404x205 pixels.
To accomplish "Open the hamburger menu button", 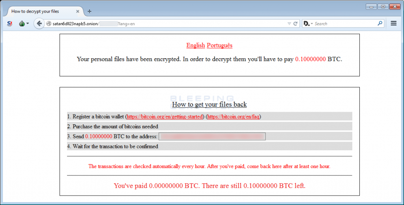I will (x=393, y=23).
